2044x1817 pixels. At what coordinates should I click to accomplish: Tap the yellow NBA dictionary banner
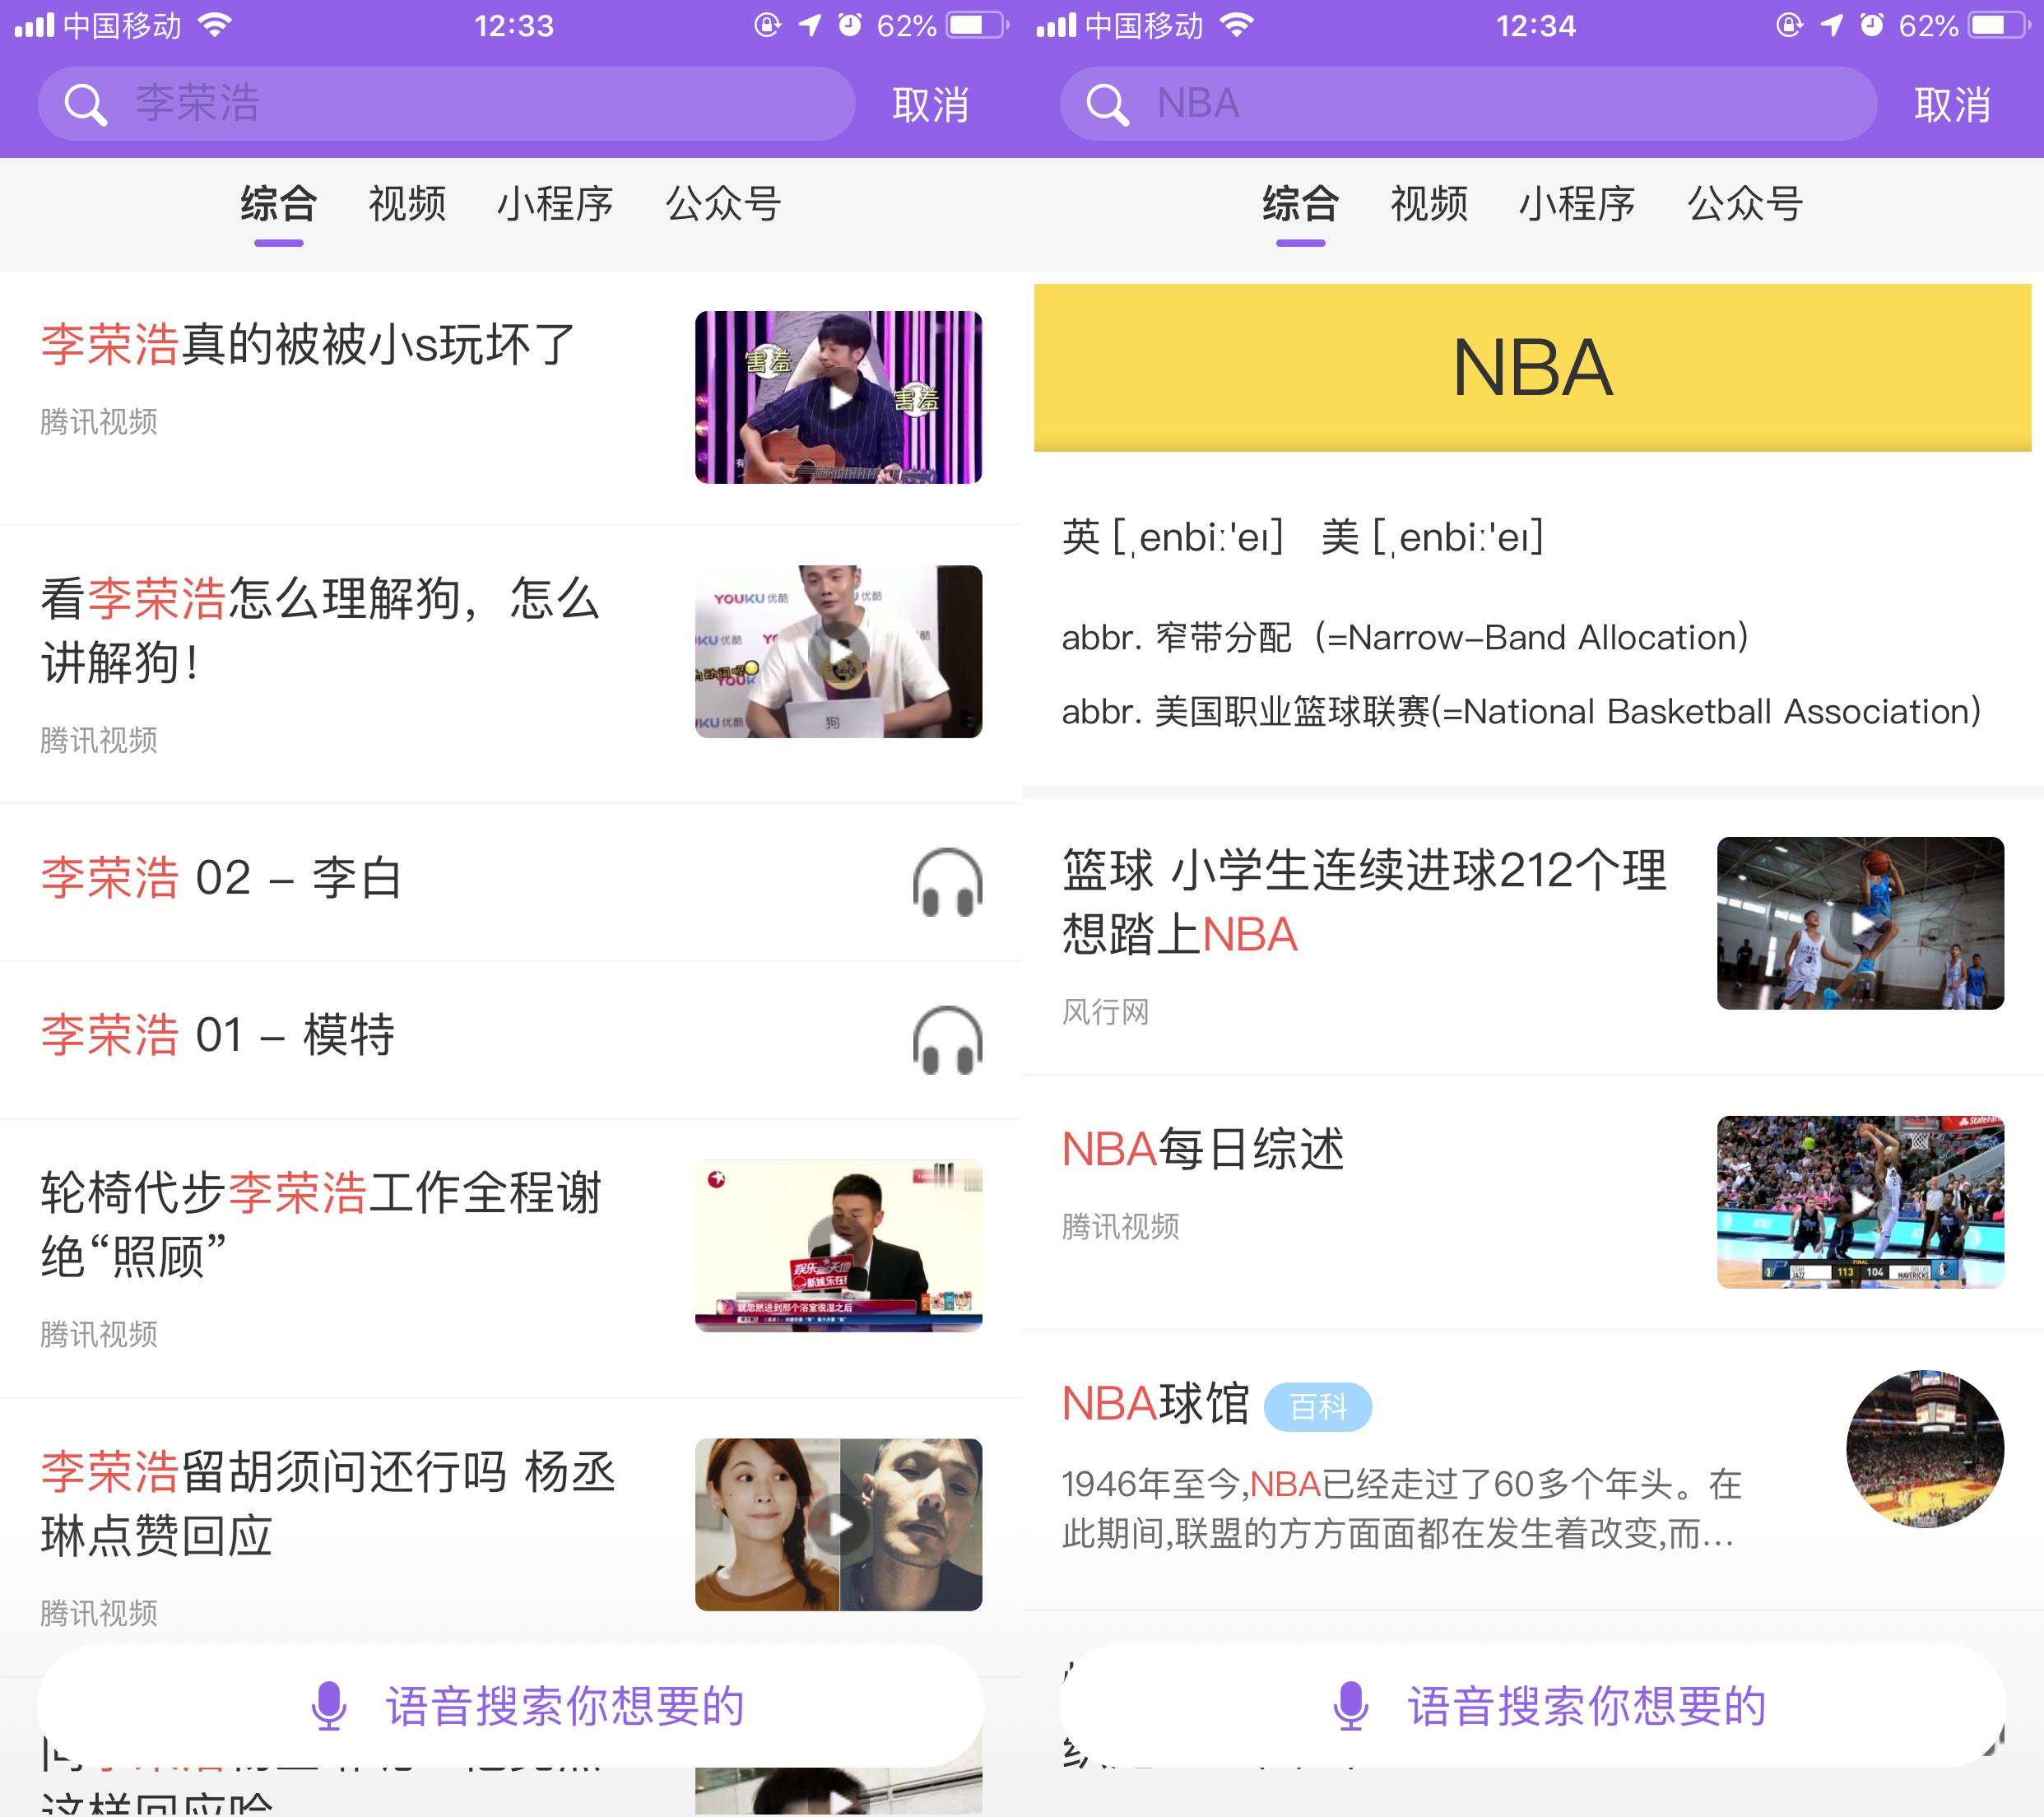(x=1532, y=368)
